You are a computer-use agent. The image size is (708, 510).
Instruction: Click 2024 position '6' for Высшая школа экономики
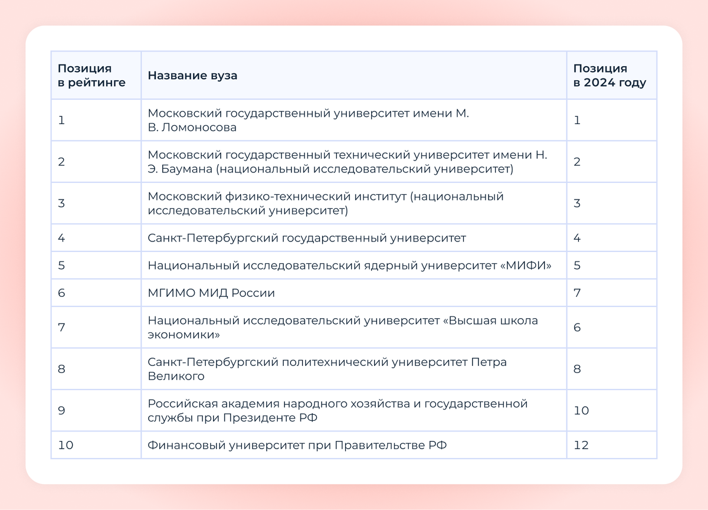[577, 327]
